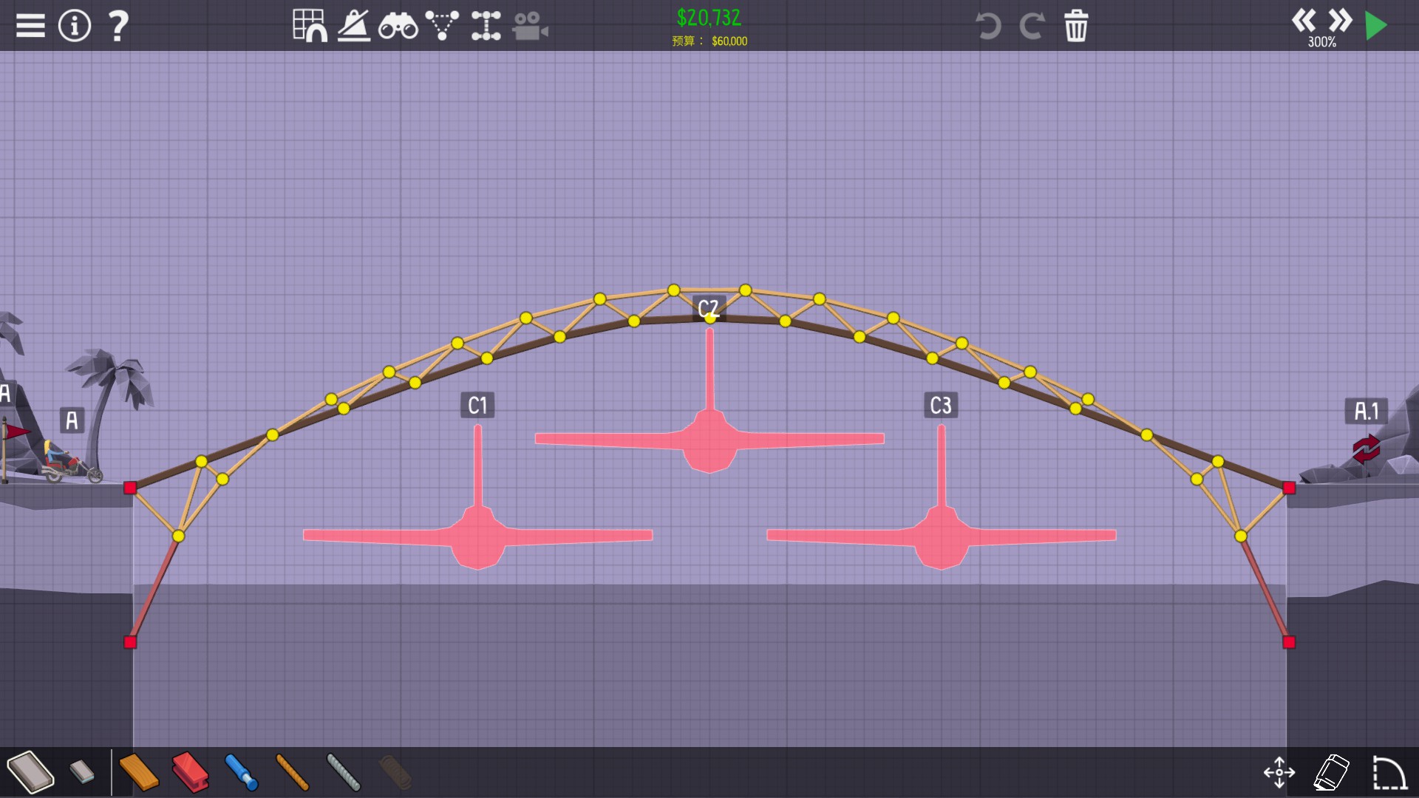Open the hamburger main menu
This screenshot has height=798, width=1419.
30,26
